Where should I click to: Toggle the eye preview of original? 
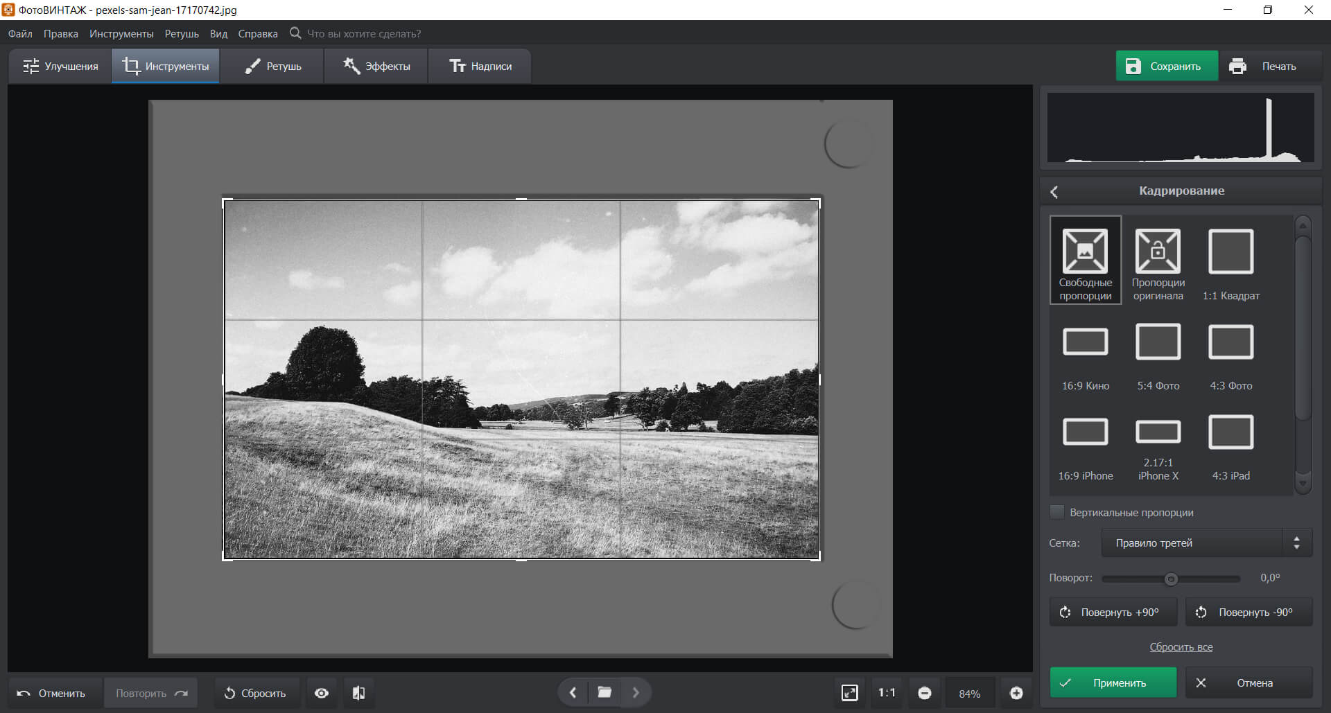(x=322, y=693)
